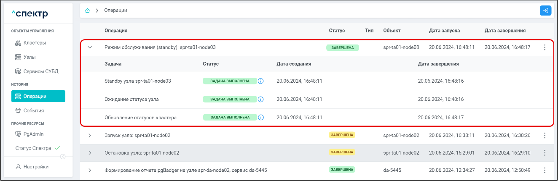Click the logout button at top right
The image size is (558, 181).
(545, 10)
